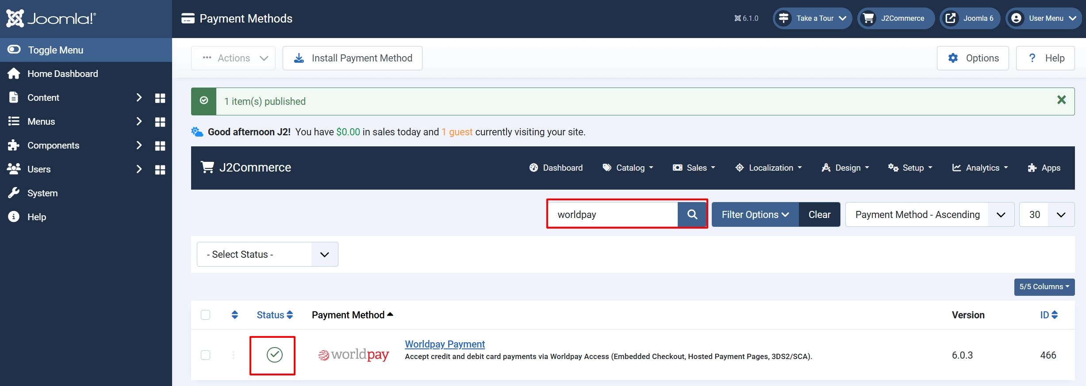Click the Worldpay logo thumbnail
The width and height of the screenshot is (1086, 386).
(x=353, y=355)
